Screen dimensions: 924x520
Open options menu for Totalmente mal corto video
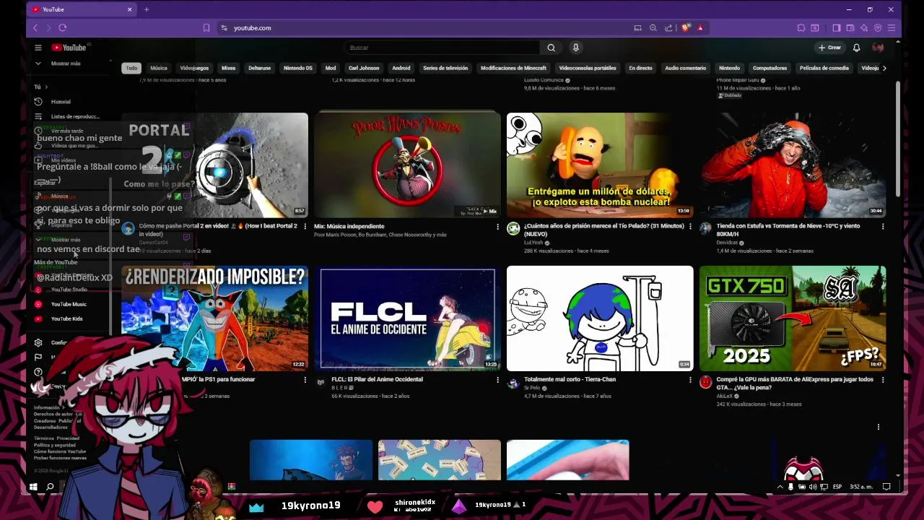tap(690, 380)
